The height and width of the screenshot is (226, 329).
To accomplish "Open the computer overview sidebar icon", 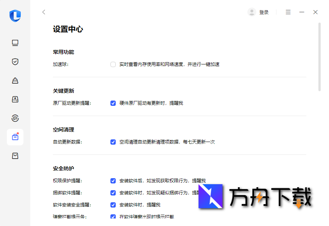I will pos(15,43).
